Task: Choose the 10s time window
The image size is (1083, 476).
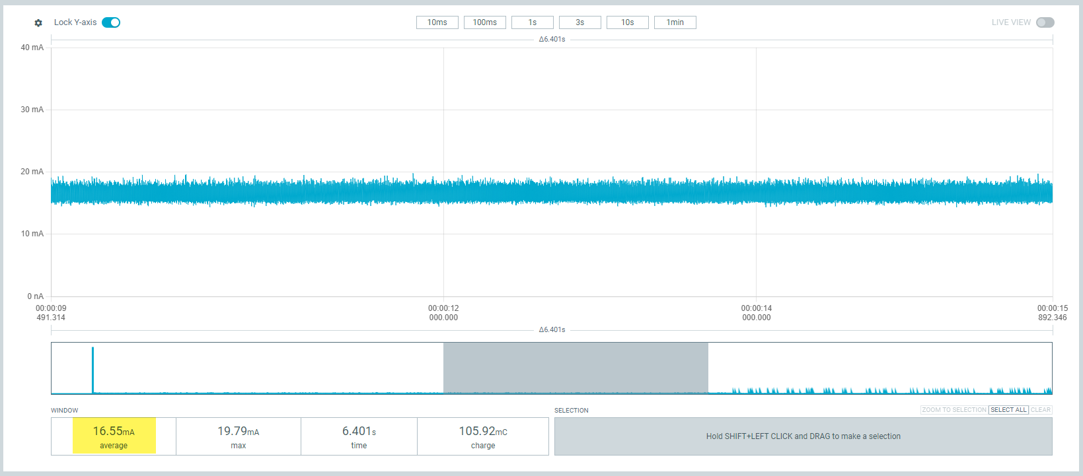Action: 627,22
